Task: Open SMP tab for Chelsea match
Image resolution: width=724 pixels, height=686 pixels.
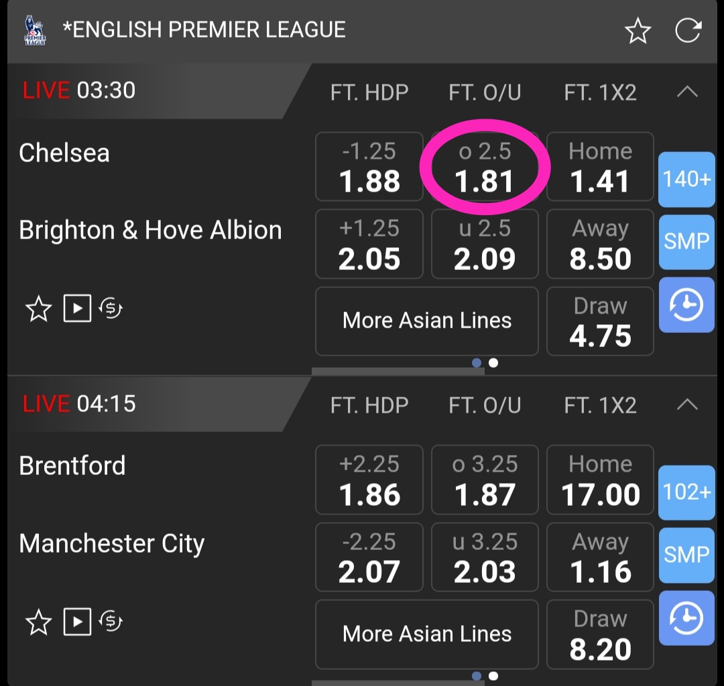Action: pos(686,242)
